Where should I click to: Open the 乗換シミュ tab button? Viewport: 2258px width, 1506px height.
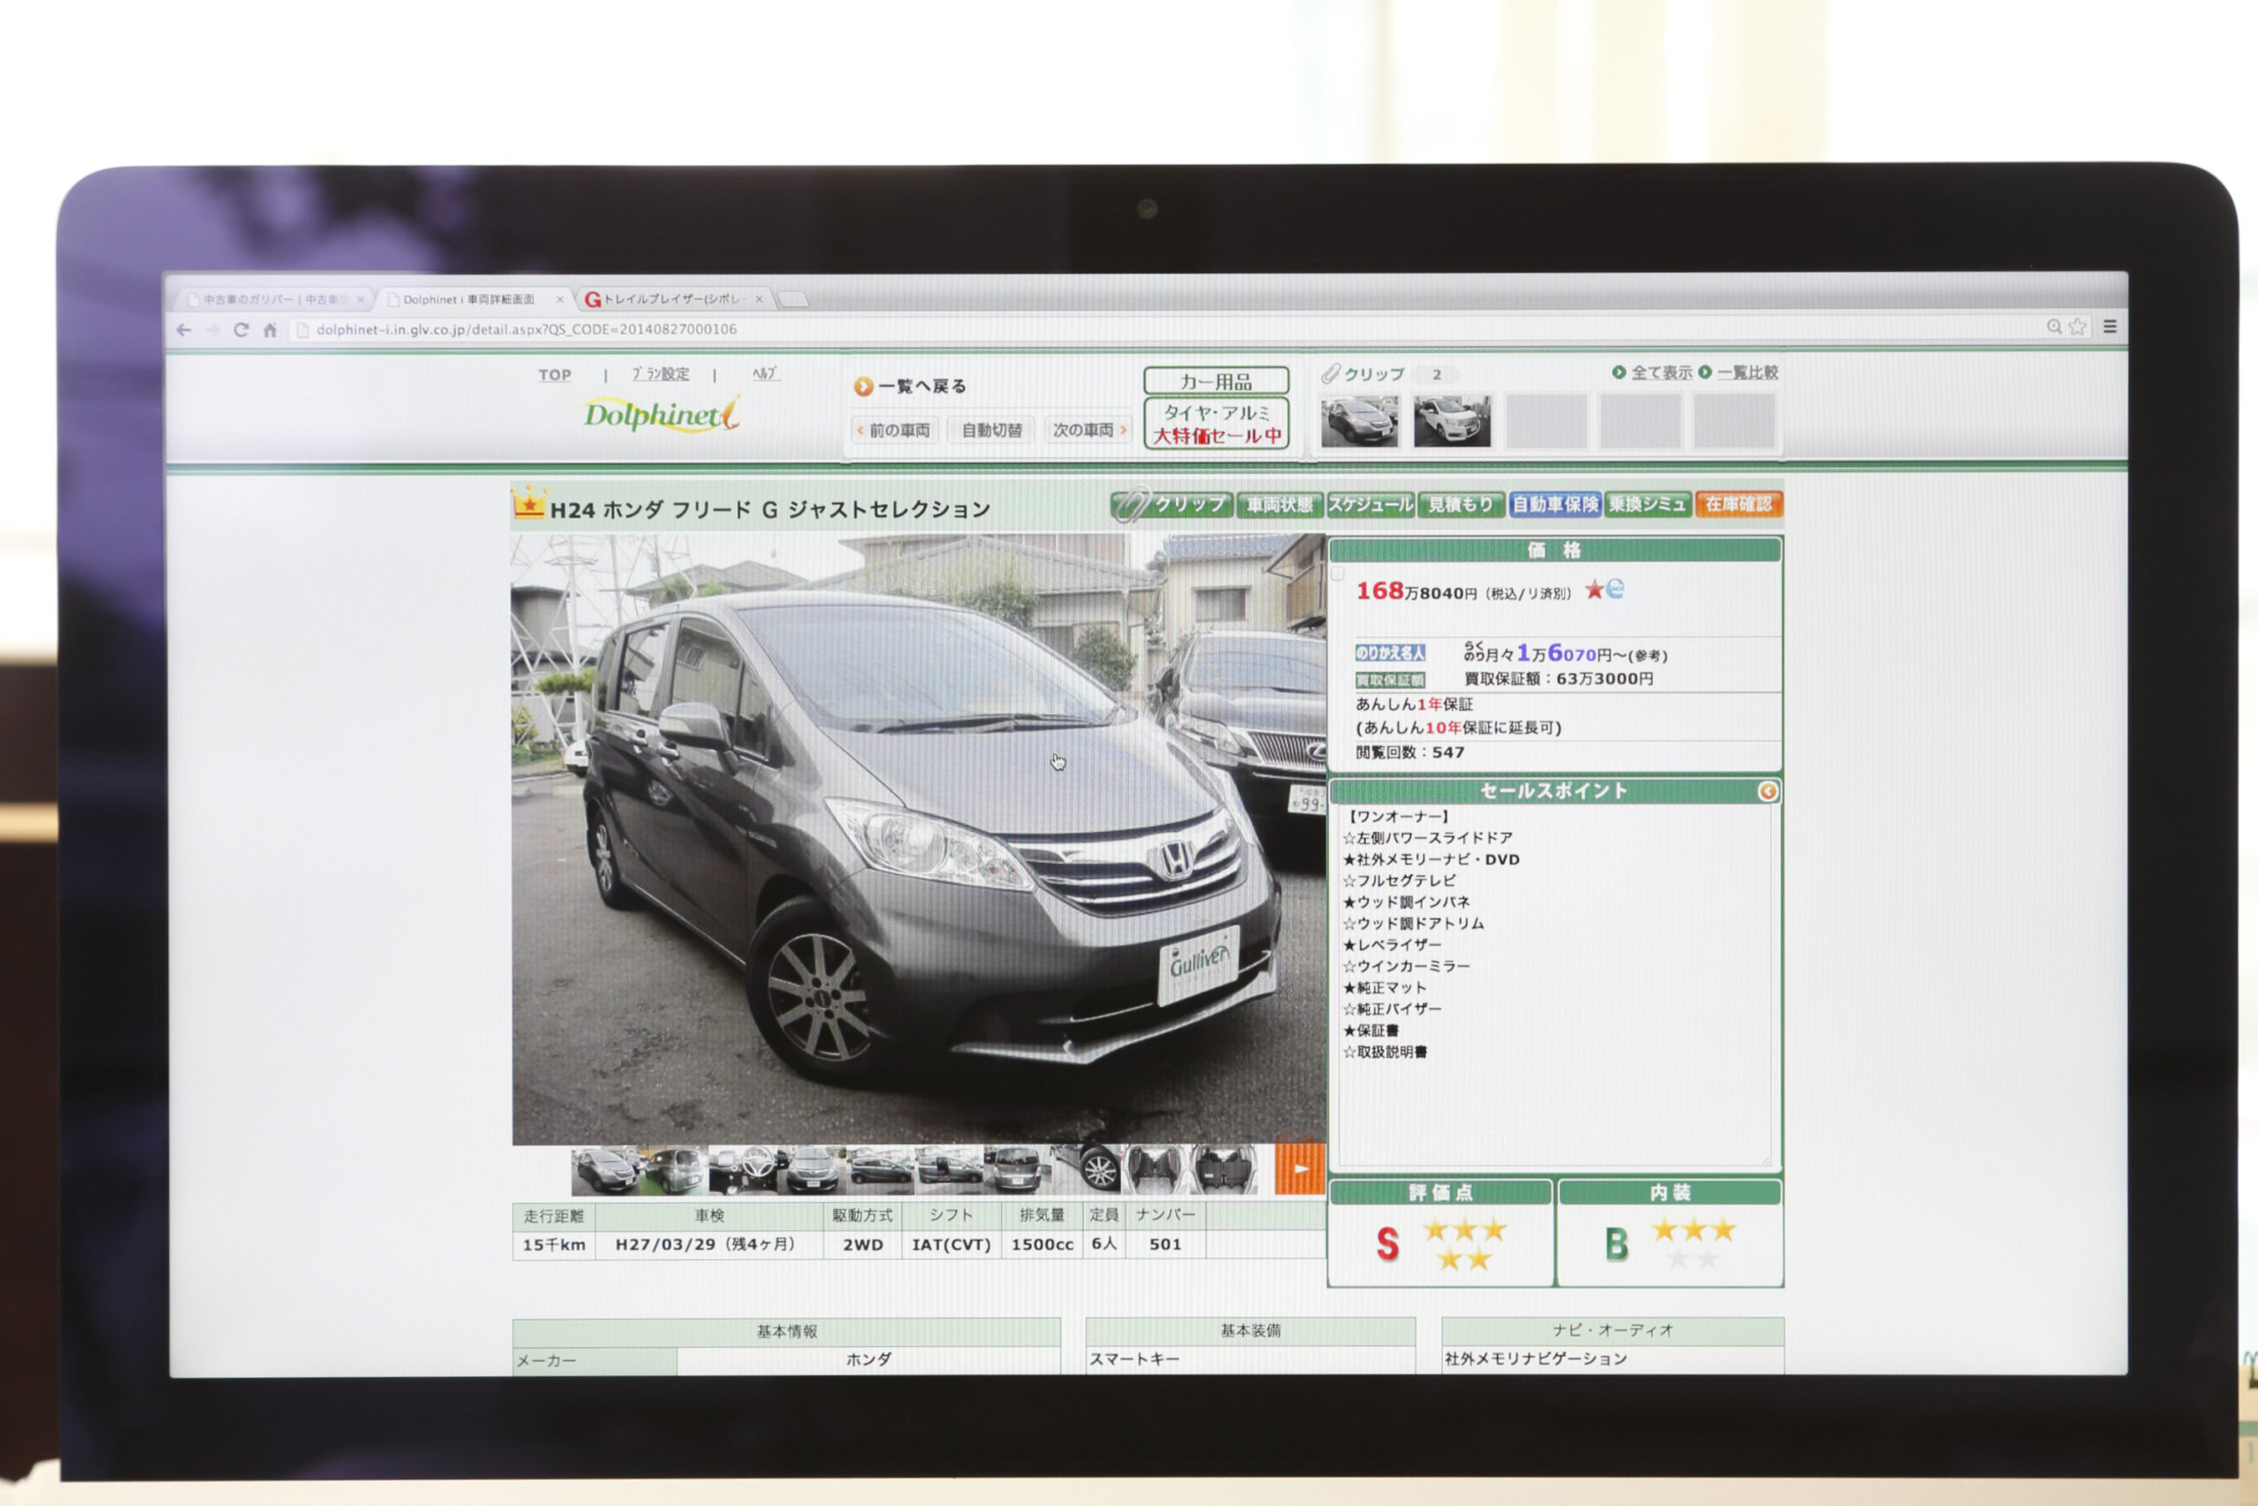pos(1648,505)
